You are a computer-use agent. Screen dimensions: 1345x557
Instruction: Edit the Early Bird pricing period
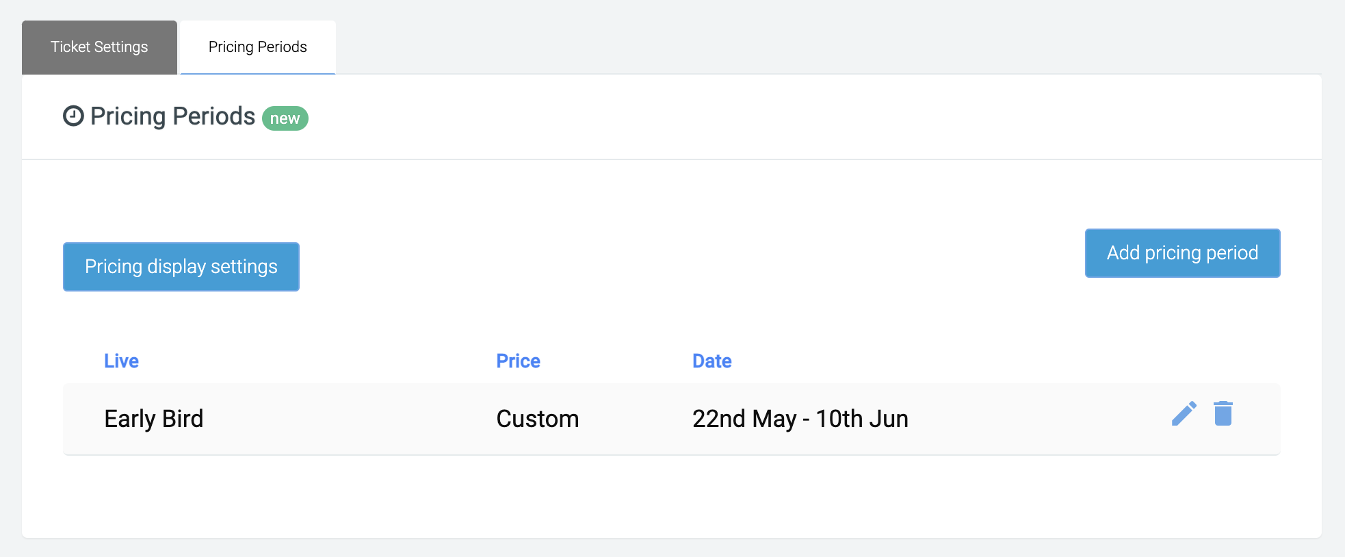[x=1184, y=413]
